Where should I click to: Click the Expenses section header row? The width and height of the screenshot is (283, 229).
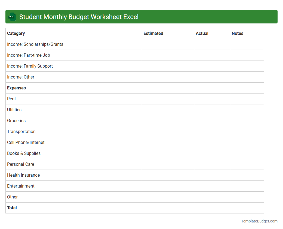pos(16,88)
